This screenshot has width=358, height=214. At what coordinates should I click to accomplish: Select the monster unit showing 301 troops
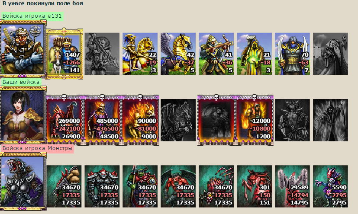coord(255,186)
